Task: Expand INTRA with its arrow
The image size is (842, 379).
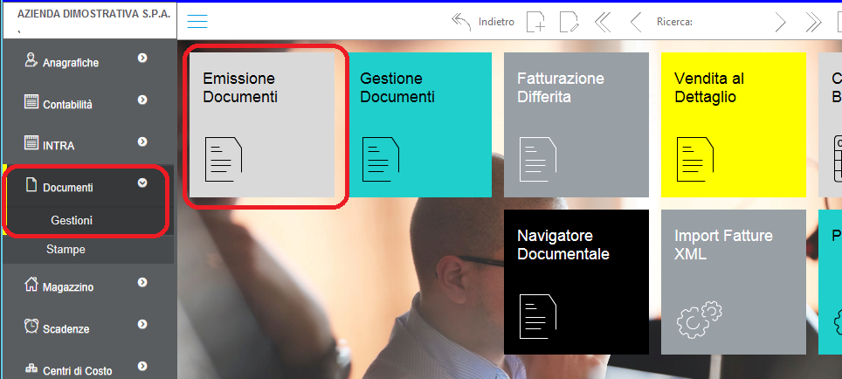Action: [x=142, y=141]
